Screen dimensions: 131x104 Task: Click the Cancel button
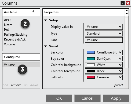click(88, 98)
